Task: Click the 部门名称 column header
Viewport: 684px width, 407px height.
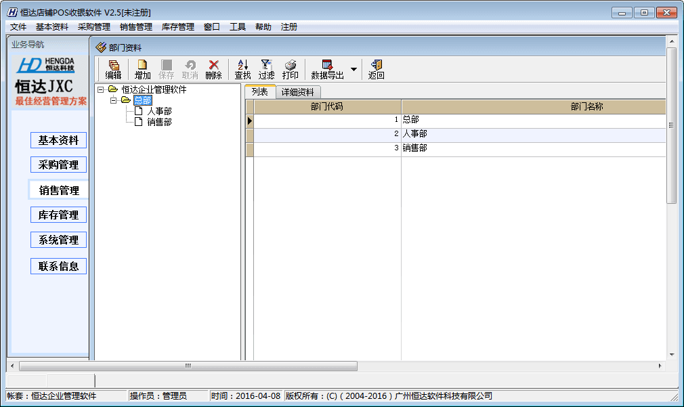Action: coord(586,106)
